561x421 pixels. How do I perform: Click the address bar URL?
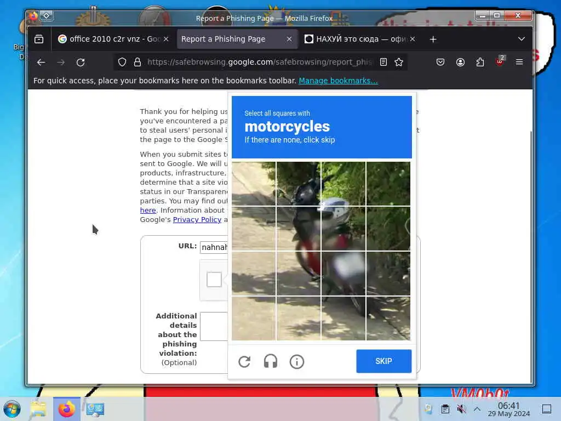[x=259, y=62]
